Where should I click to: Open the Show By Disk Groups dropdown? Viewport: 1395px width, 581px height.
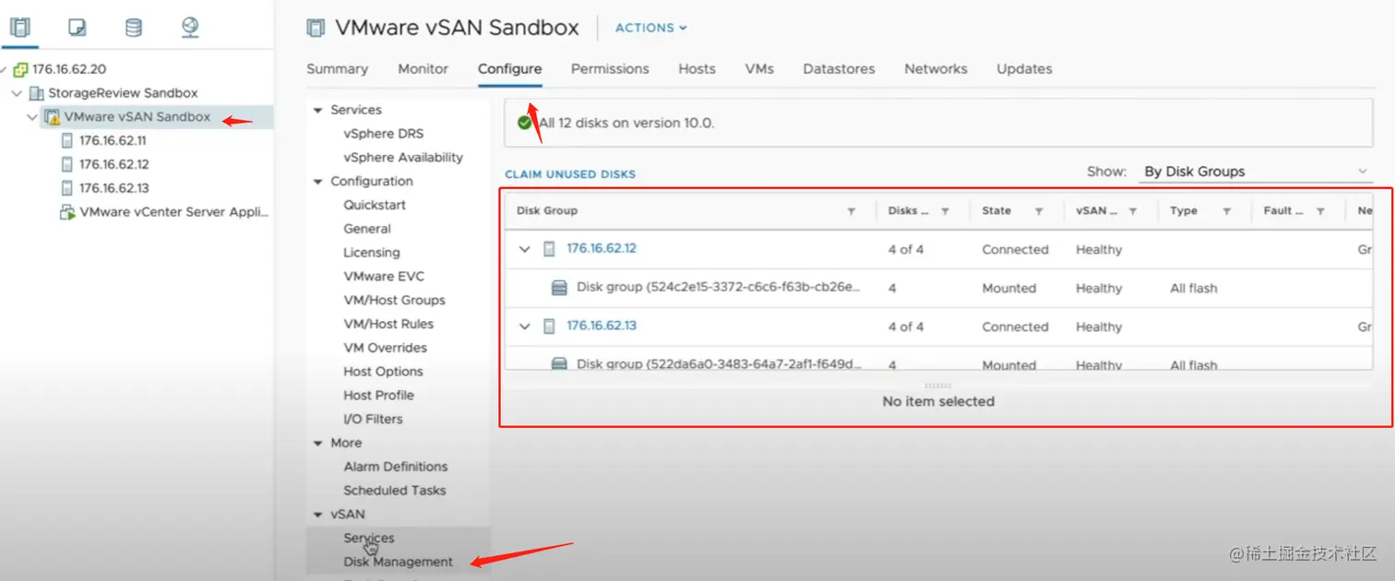(1255, 172)
